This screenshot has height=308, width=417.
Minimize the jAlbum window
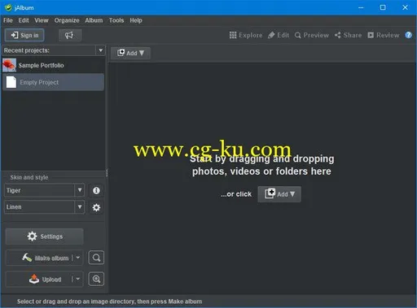(x=361, y=7)
